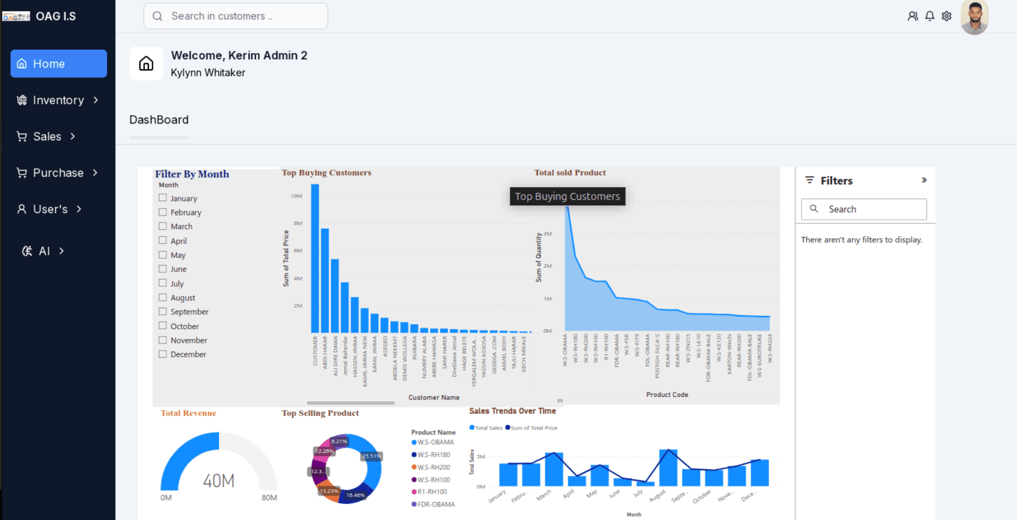Click the Total Sales legend marker
The width and height of the screenshot is (1017, 520).
point(472,428)
